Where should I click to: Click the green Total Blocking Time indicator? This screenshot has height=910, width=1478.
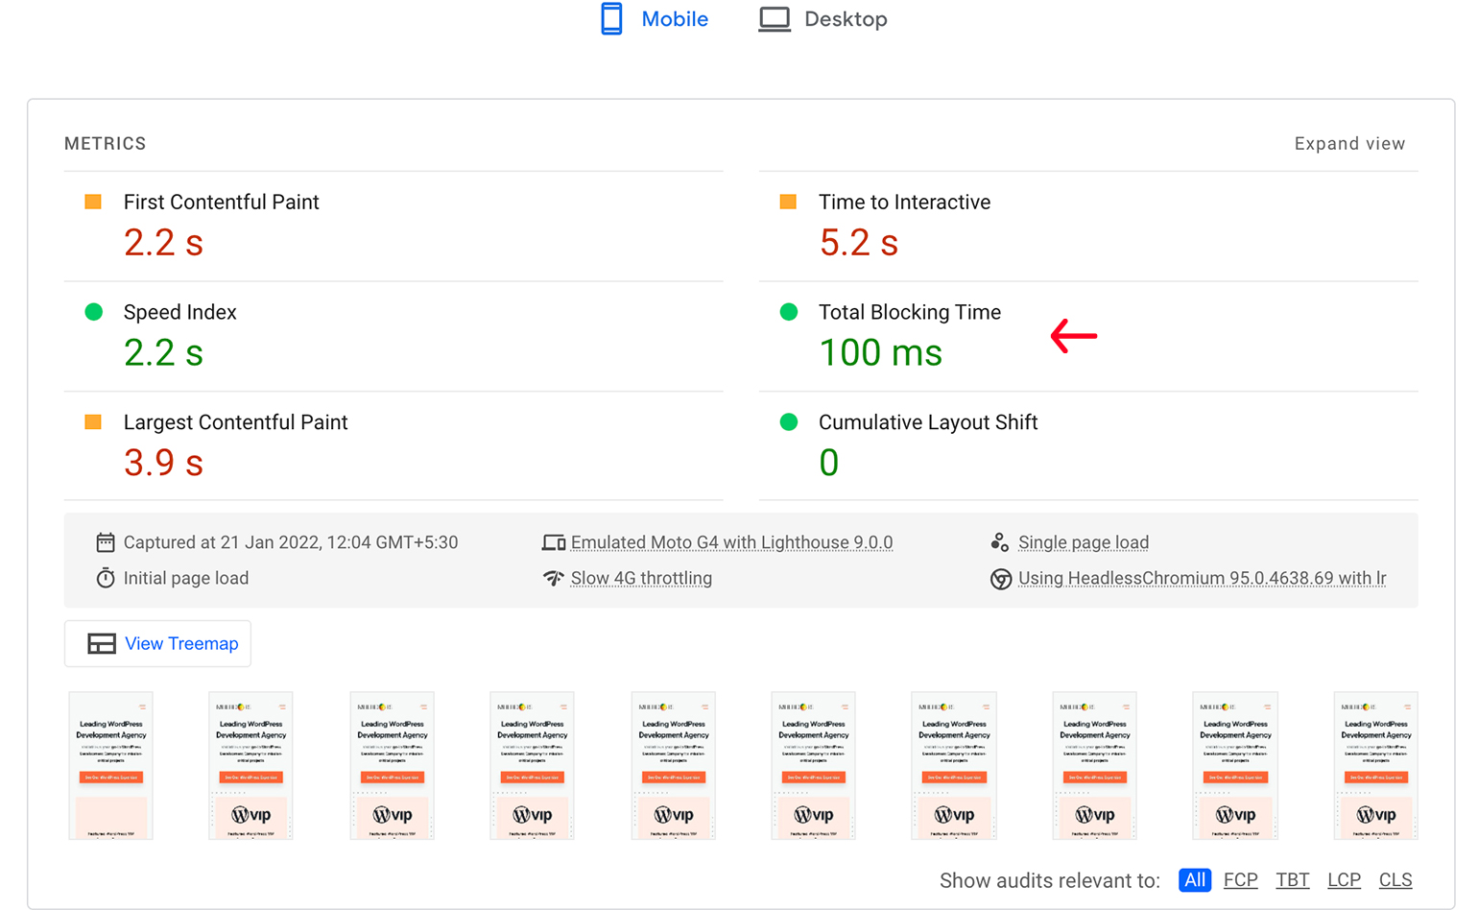(789, 312)
